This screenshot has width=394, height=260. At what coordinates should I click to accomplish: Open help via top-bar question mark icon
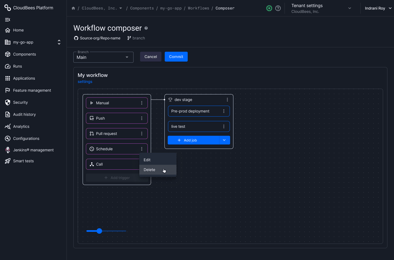(x=278, y=8)
